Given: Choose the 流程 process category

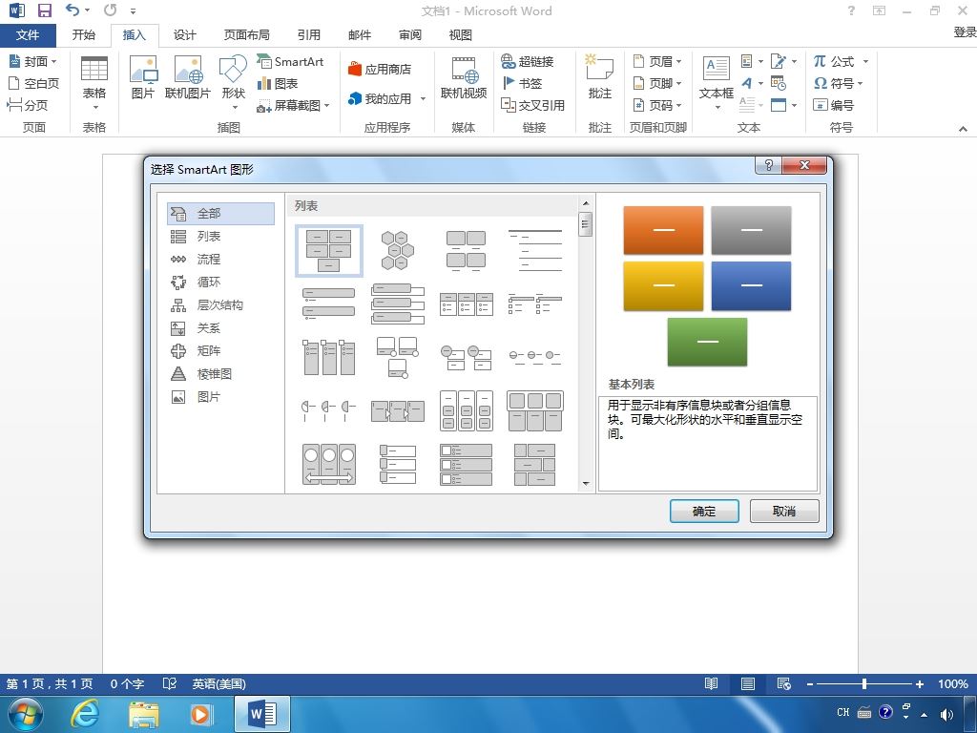Looking at the screenshot, I should (220, 260).
